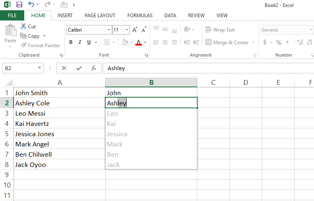
Task: Cancel the entry with the X icon
Action: pyautogui.click(x=64, y=69)
